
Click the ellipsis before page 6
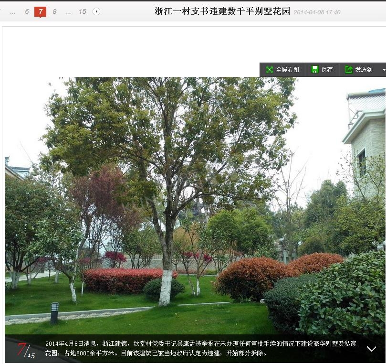12,12
